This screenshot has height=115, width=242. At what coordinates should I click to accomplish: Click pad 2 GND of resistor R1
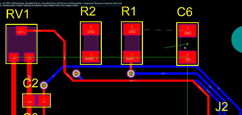(132, 29)
